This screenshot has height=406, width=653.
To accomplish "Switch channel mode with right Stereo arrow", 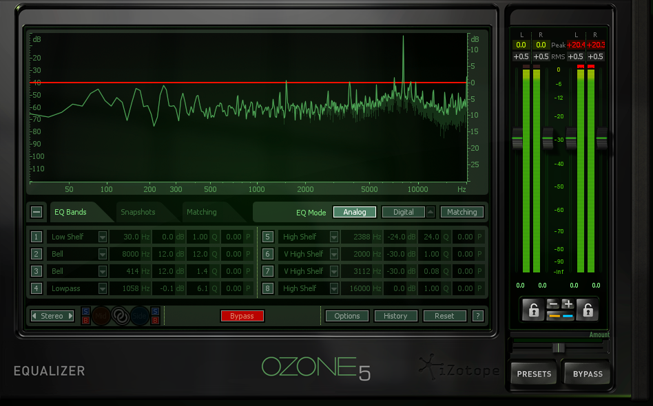I will [x=71, y=316].
